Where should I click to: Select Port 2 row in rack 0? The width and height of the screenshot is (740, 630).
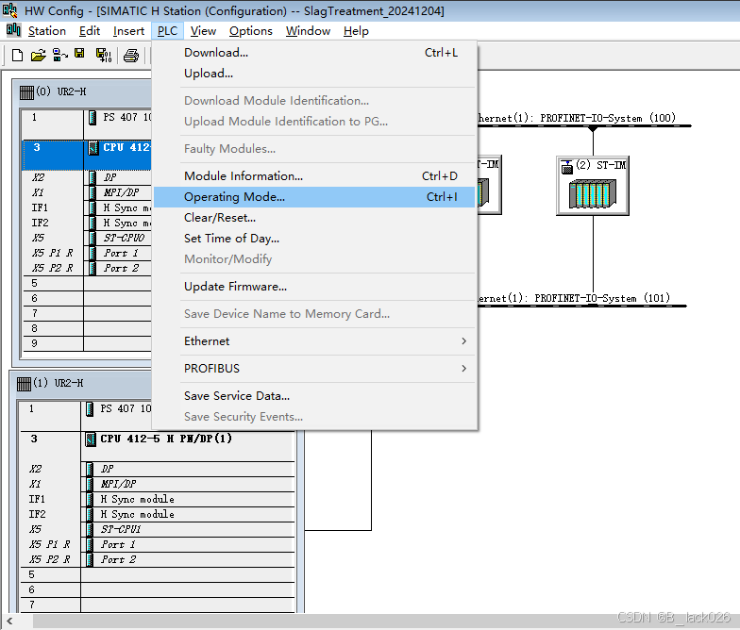tap(87, 268)
